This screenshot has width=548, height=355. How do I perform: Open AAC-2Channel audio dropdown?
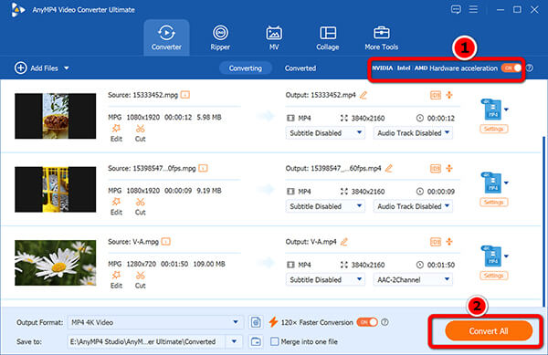click(x=413, y=279)
